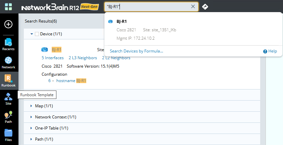Image resolution: width=283 pixels, height=145 pixels.
Task: Collapse the Device (1/1) section
Action: pos(32,34)
